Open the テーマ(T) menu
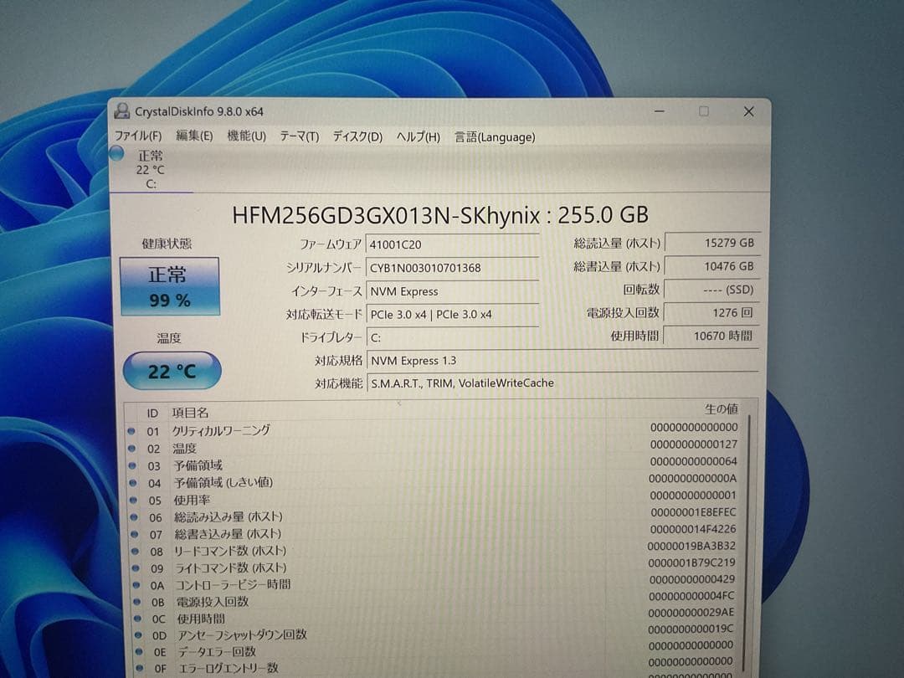This screenshot has width=904, height=678. click(299, 136)
